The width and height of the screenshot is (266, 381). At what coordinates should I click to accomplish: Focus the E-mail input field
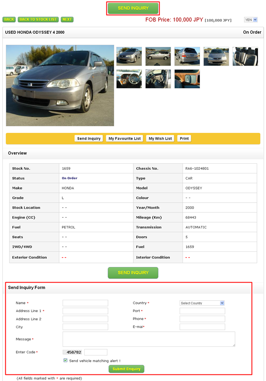[202, 327]
